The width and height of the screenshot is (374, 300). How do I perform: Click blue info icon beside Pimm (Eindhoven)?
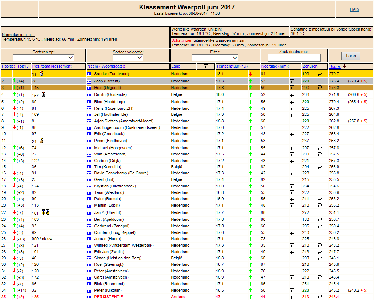[x=89, y=141]
